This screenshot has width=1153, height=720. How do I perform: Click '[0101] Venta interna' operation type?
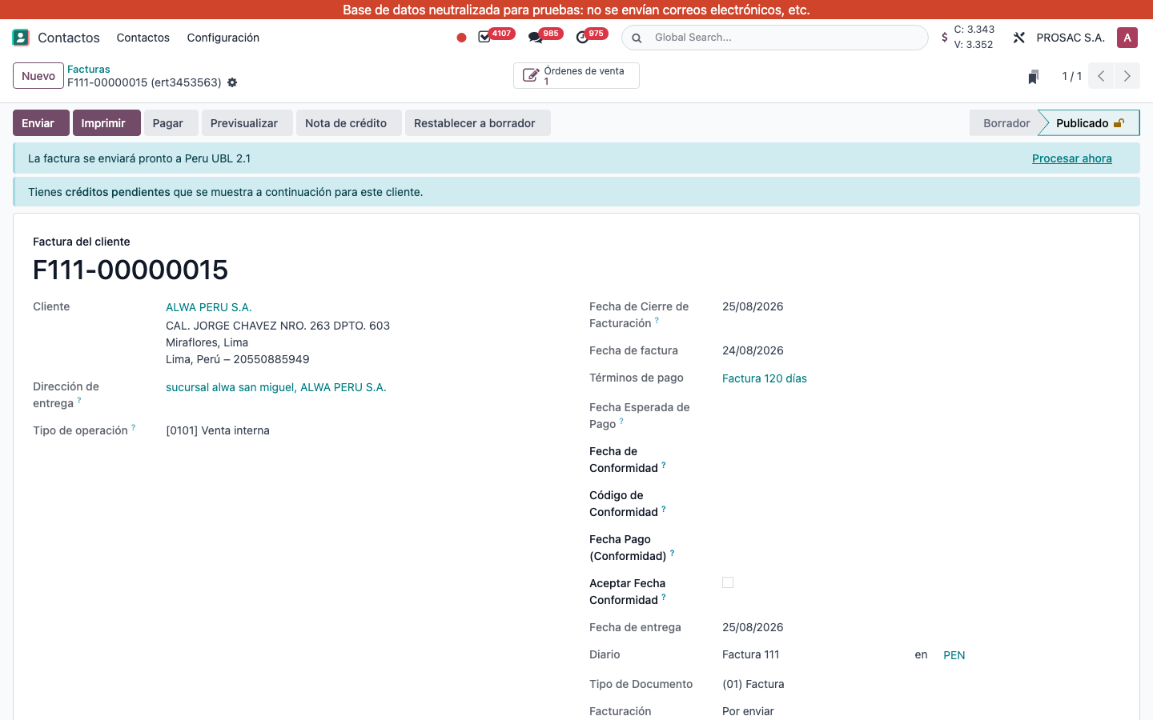point(218,430)
